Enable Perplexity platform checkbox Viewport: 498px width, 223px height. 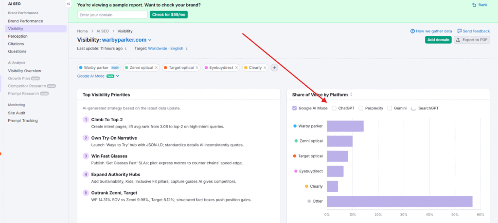point(361,108)
